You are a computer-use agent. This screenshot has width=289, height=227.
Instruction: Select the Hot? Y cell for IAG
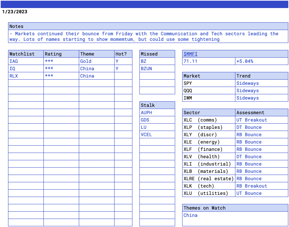click(123, 61)
